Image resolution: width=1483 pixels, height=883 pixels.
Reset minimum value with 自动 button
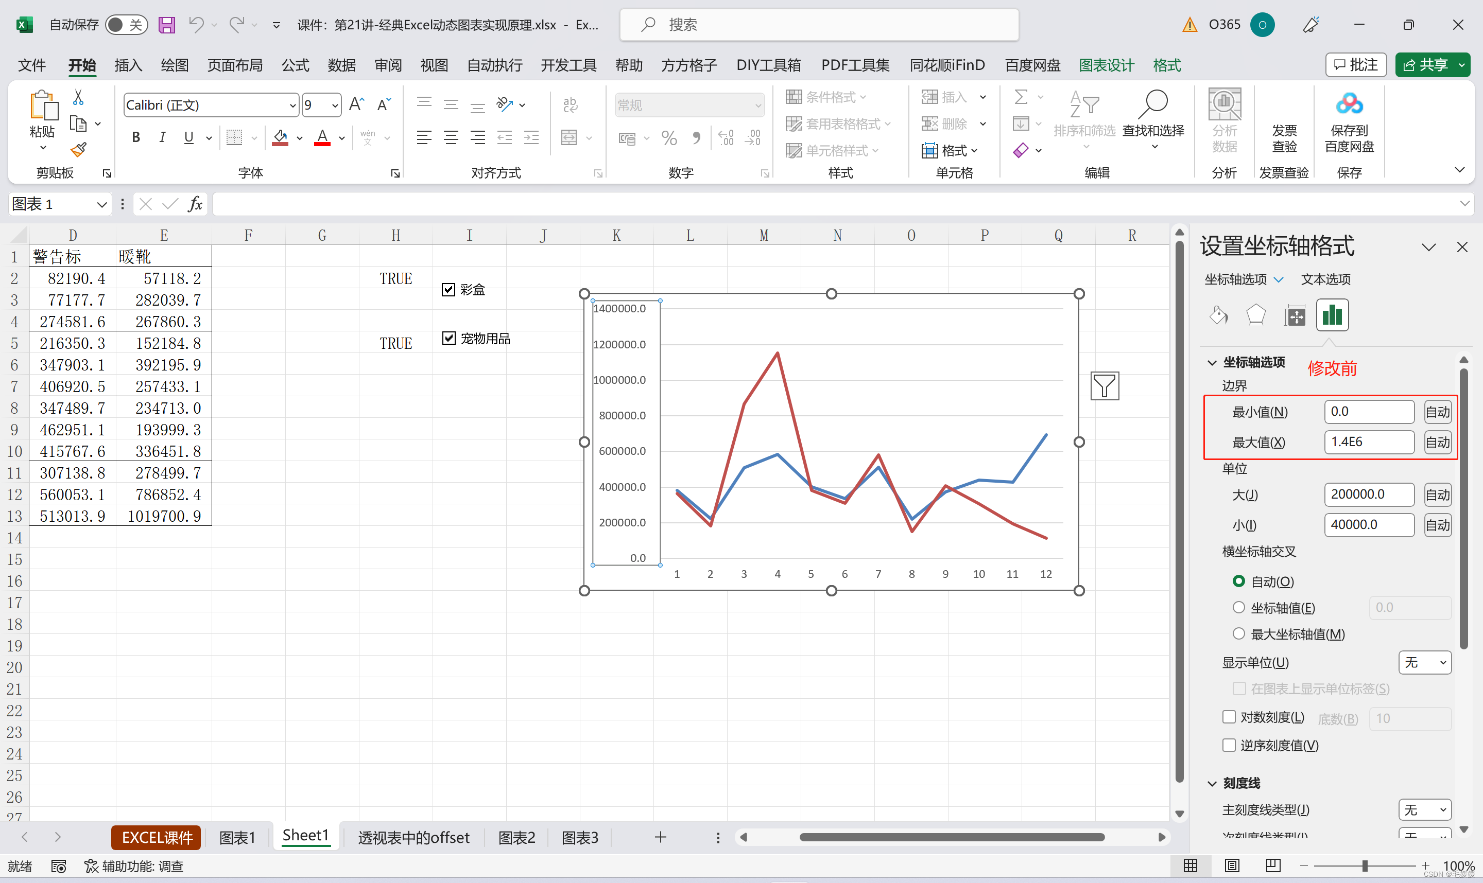1437,412
